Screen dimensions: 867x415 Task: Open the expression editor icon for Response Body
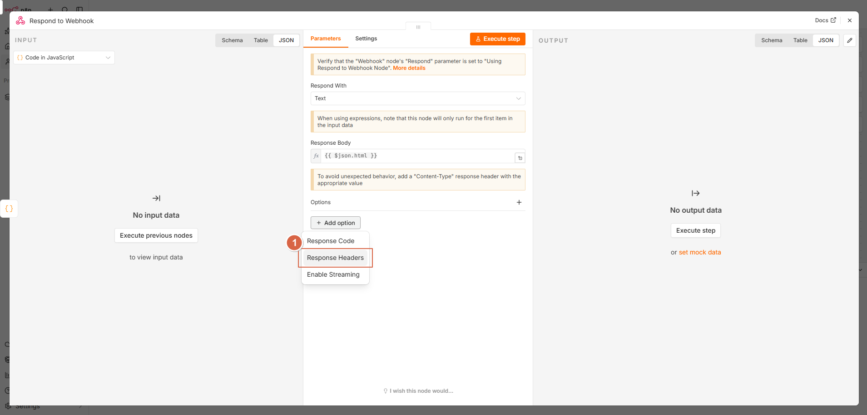click(x=520, y=158)
